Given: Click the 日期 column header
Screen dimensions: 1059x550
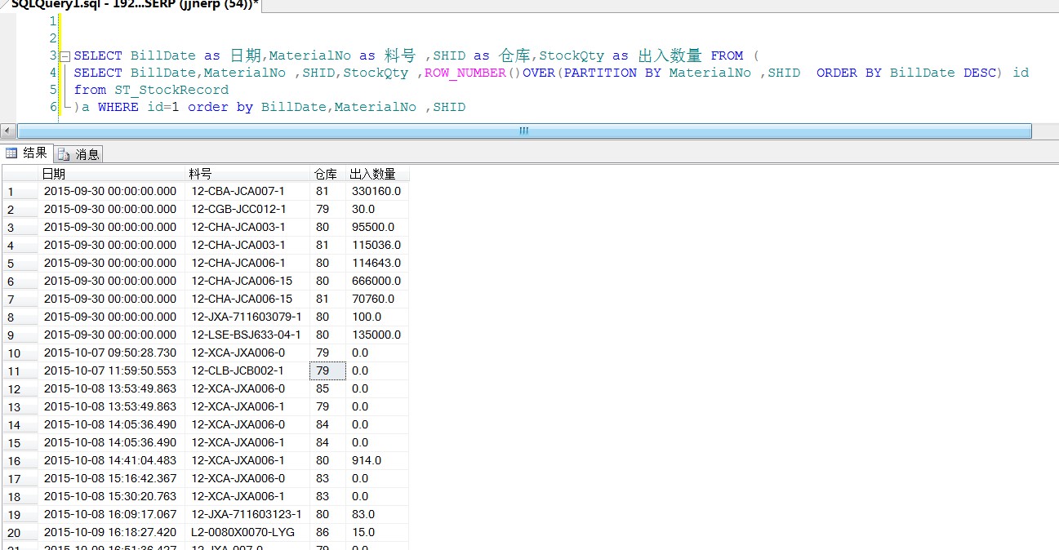Looking at the screenshot, I should (x=113, y=174).
